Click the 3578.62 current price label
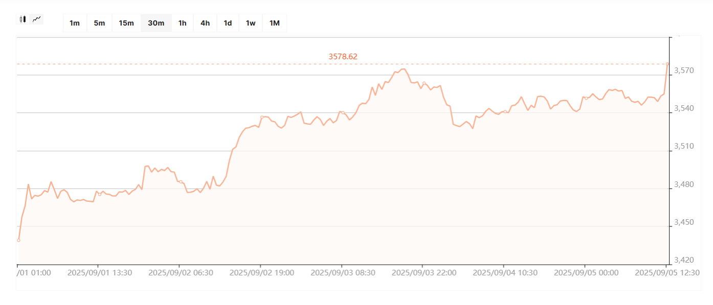This screenshot has height=305, width=713. pyautogui.click(x=343, y=56)
